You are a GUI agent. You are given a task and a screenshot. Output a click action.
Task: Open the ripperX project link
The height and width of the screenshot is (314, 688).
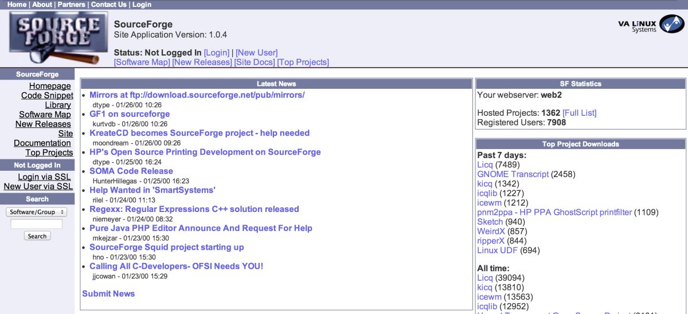click(491, 241)
